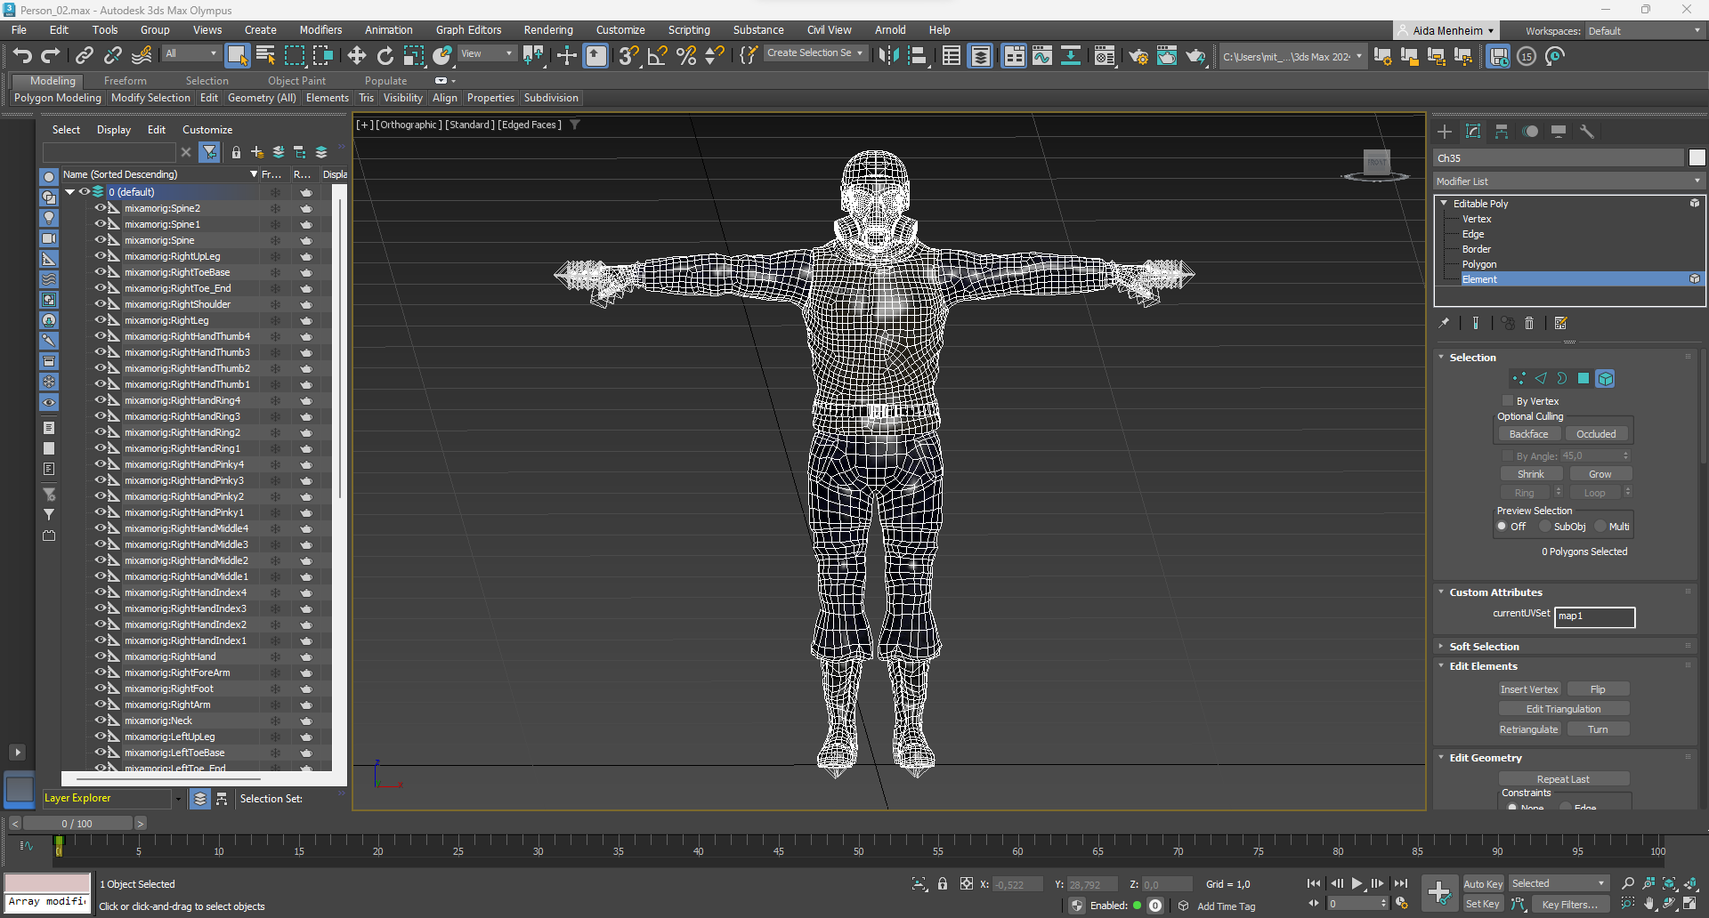Open the Create Selection Set dropdown
1709x918 pixels.
pyautogui.click(x=814, y=53)
